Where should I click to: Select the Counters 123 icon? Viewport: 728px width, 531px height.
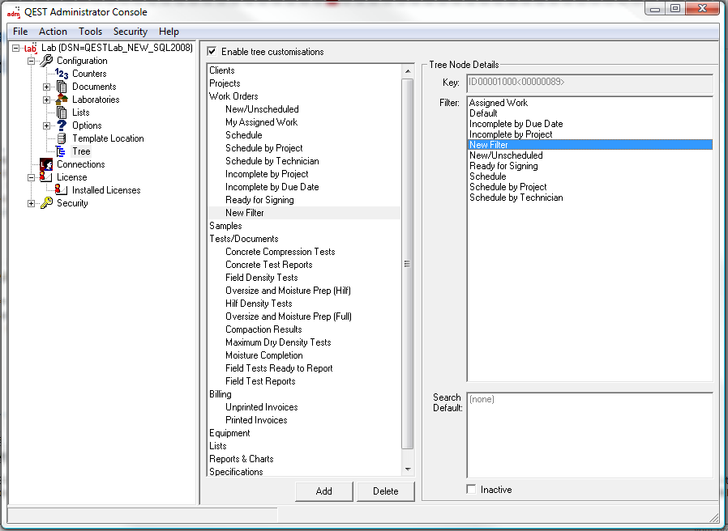[x=62, y=74]
